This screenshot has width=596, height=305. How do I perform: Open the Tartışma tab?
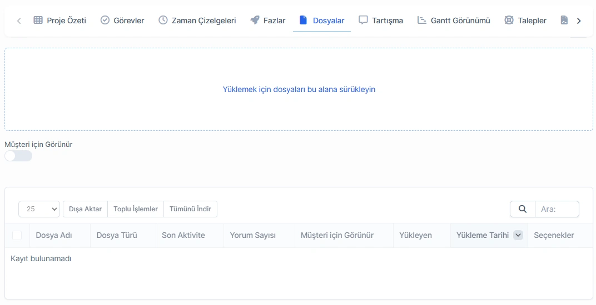(381, 21)
